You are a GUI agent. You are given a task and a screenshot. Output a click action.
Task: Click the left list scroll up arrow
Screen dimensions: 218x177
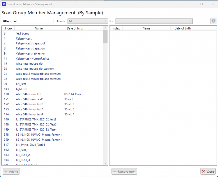click(x=105, y=28)
